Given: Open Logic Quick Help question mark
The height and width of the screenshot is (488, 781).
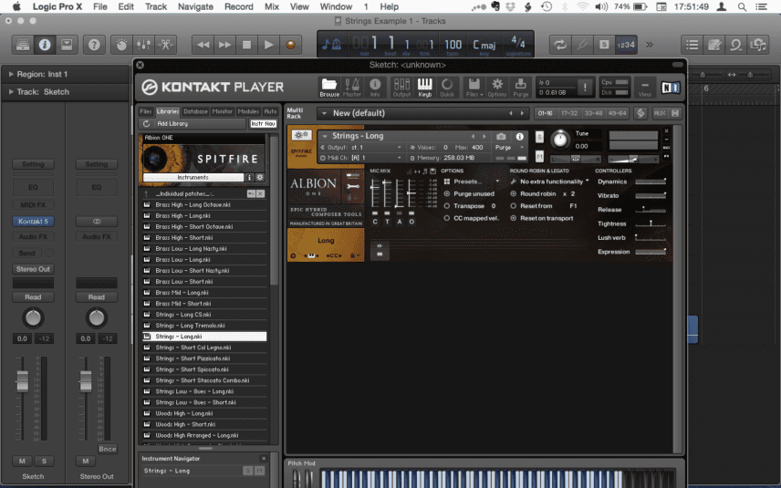Looking at the screenshot, I should (94, 45).
